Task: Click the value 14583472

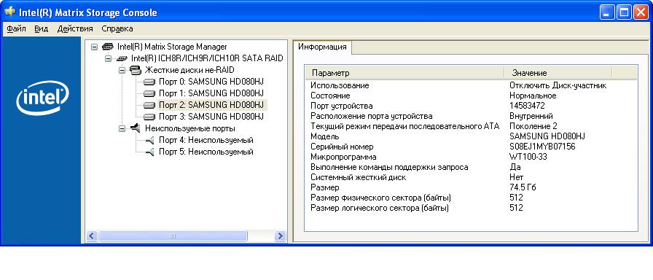Action: point(527,106)
